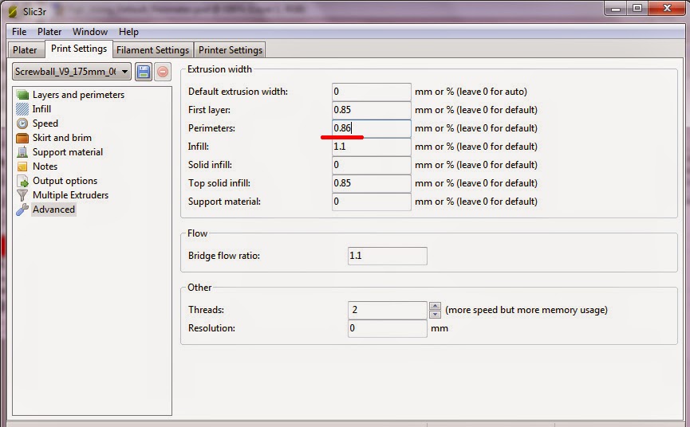Click the Multiple Extruders funnel icon
The width and height of the screenshot is (690, 427).
[22, 195]
